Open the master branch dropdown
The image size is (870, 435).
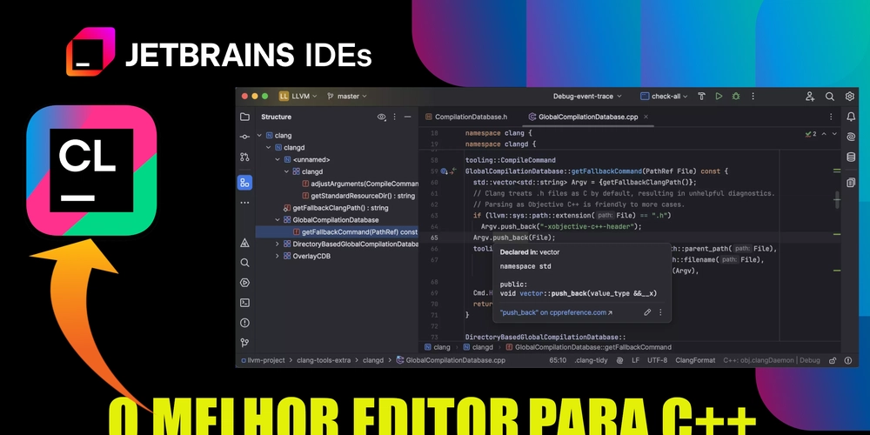pyautogui.click(x=346, y=97)
